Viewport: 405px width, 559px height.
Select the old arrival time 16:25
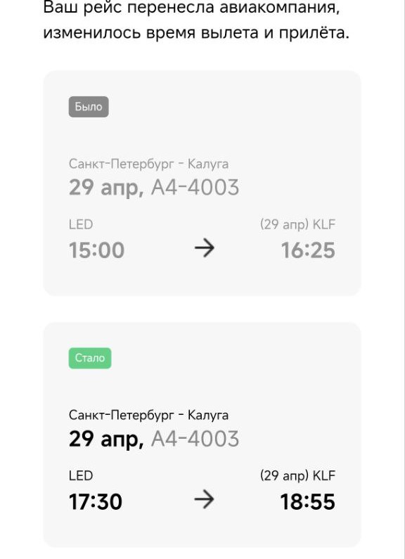point(308,250)
